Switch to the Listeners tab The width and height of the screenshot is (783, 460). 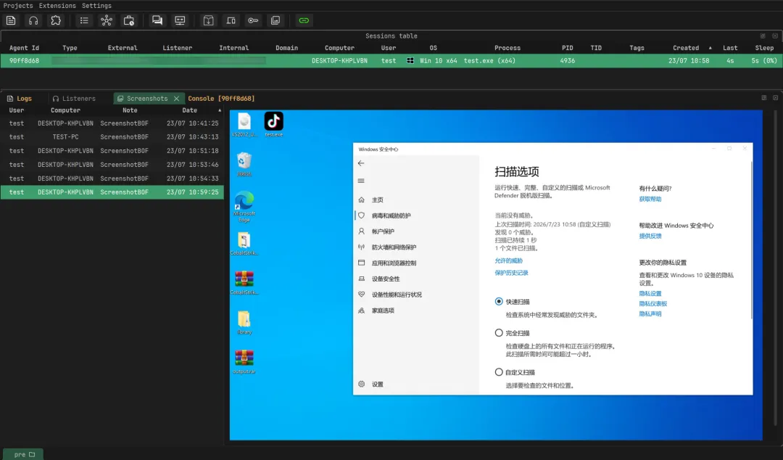coord(74,99)
